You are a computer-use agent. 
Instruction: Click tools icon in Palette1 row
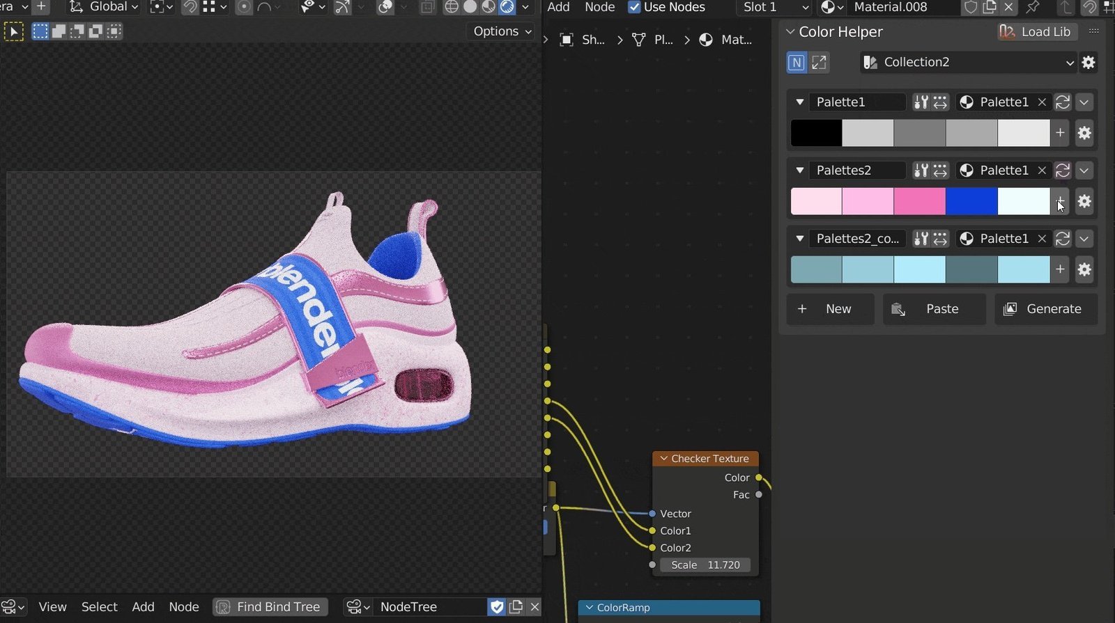[x=921, y=102]
